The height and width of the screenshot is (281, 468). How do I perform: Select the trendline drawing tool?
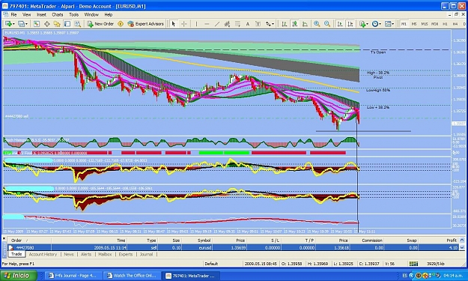pos(217,24)
